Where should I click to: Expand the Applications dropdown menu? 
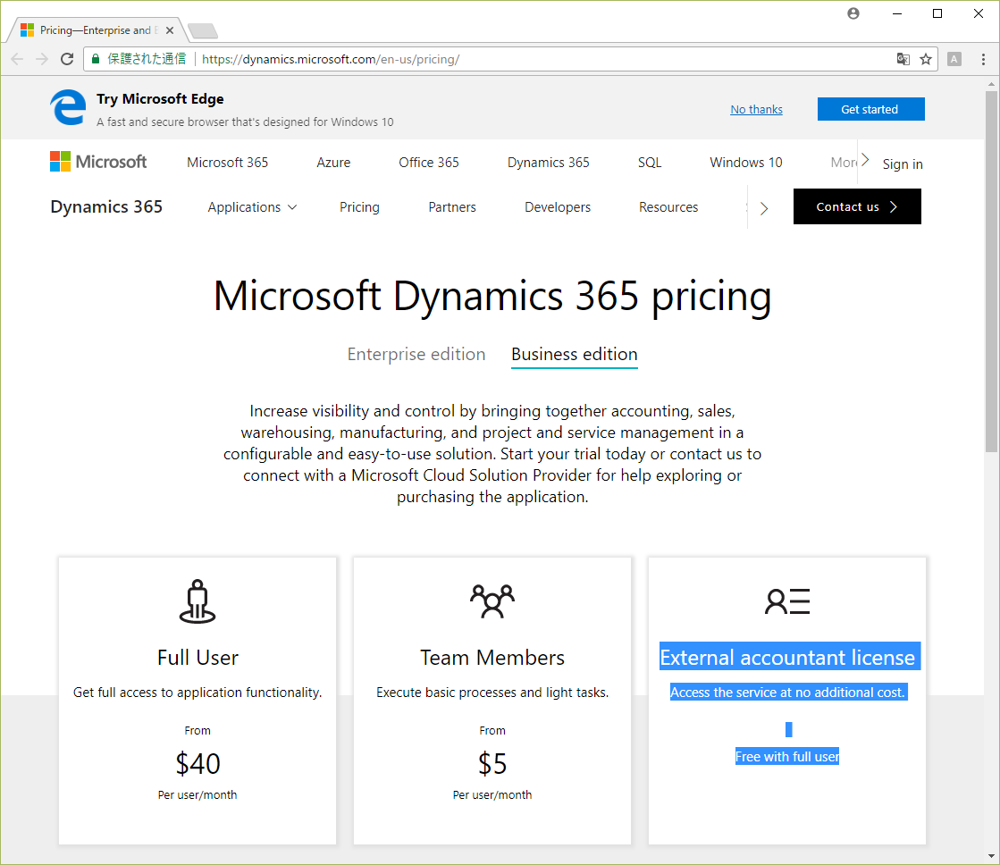click(x=253, y=207)
